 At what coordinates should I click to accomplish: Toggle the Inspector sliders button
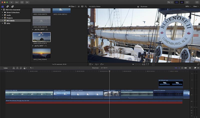[187, 2]
